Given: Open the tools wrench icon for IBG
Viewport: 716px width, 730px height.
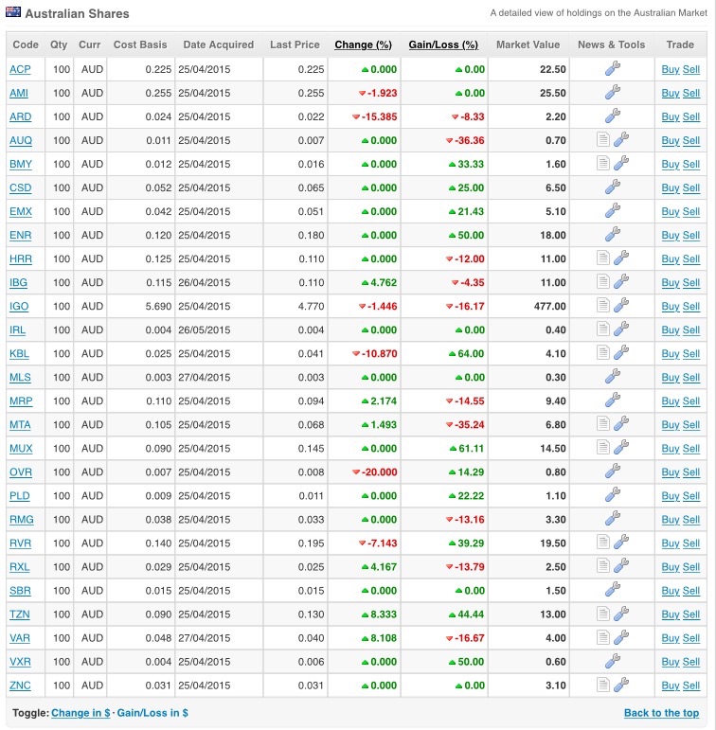Looking at the screenshot, I should (x=621, y=281).
